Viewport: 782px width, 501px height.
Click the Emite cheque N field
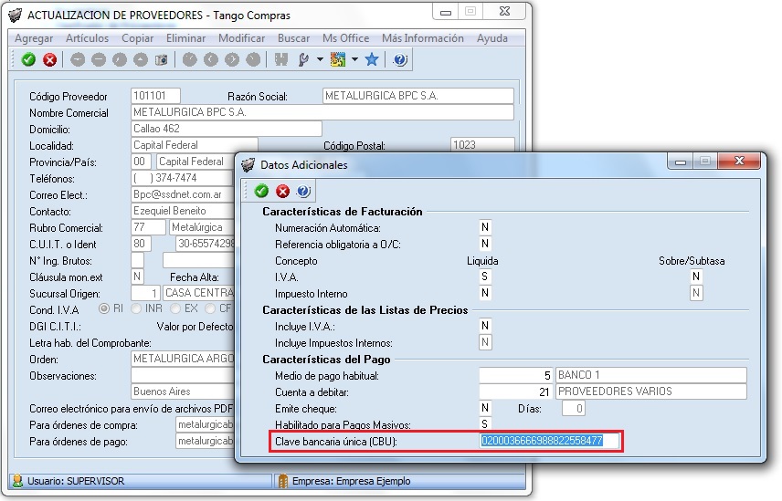485,408
